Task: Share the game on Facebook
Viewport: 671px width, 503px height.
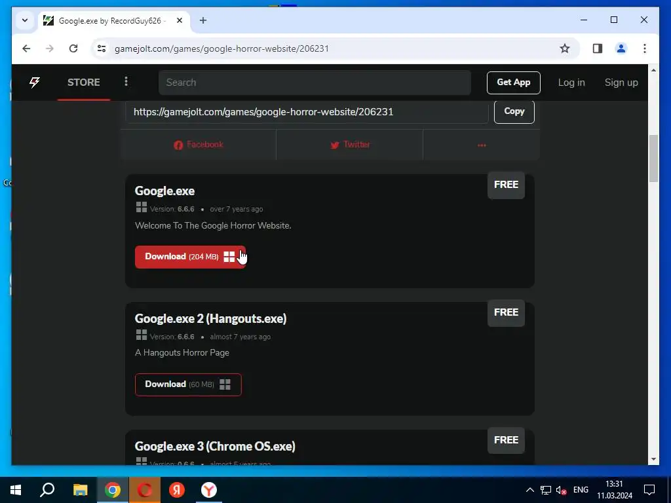Action: (199, 145)
